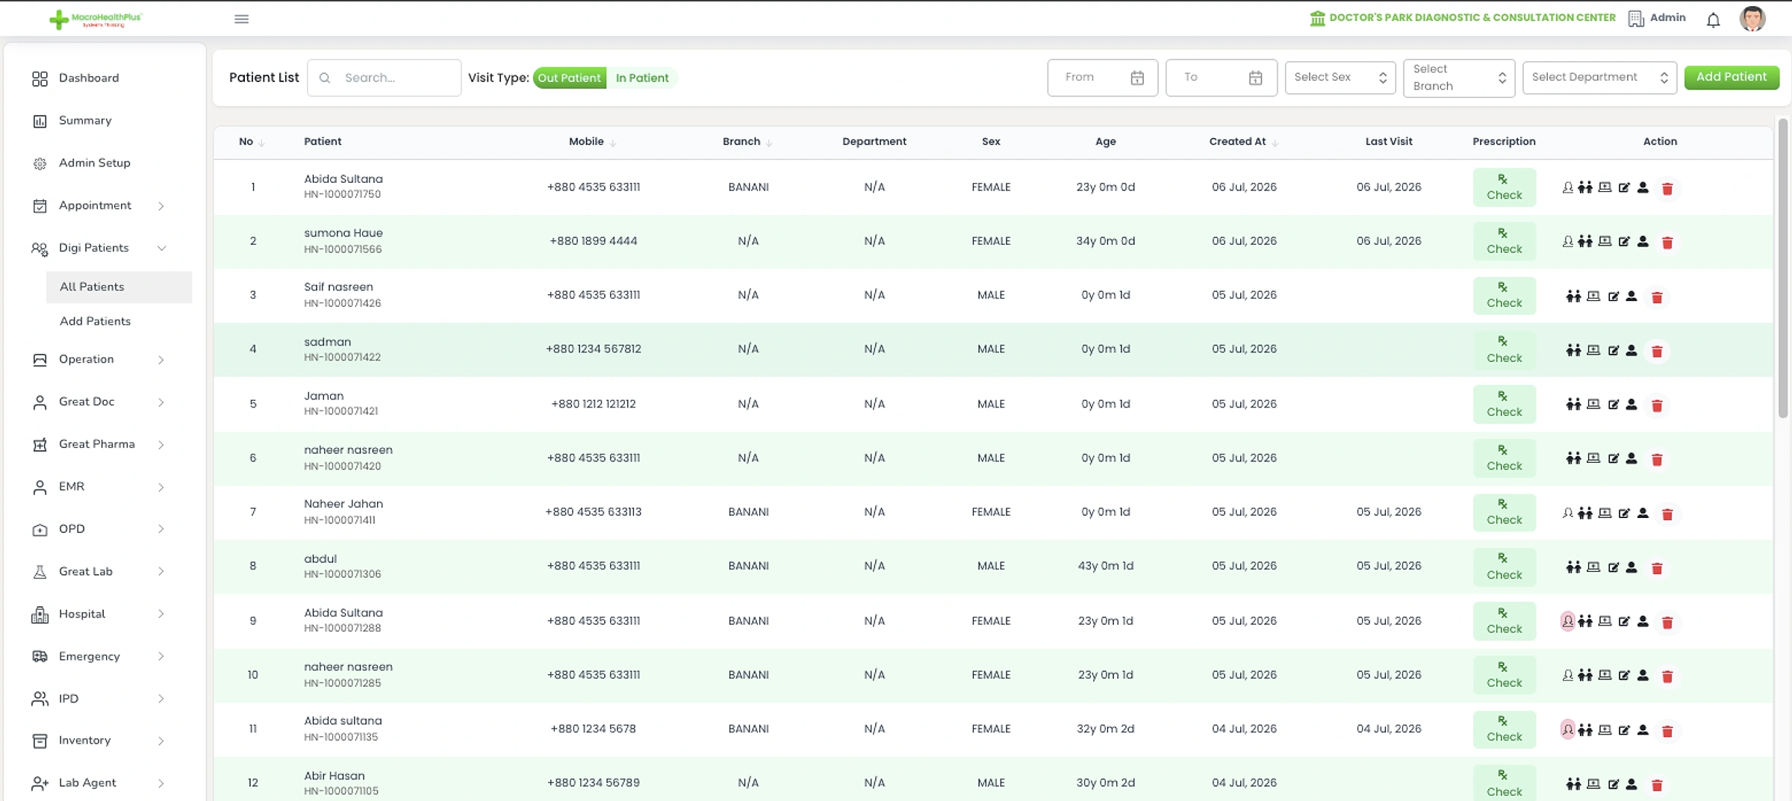Expand Appointment menu chevron
1792x801 pixels.
[x=161, y=206]
